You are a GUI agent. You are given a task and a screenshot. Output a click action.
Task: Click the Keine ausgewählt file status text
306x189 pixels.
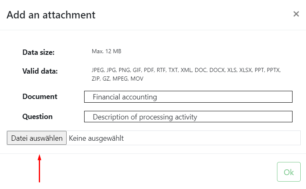(96, 138)
